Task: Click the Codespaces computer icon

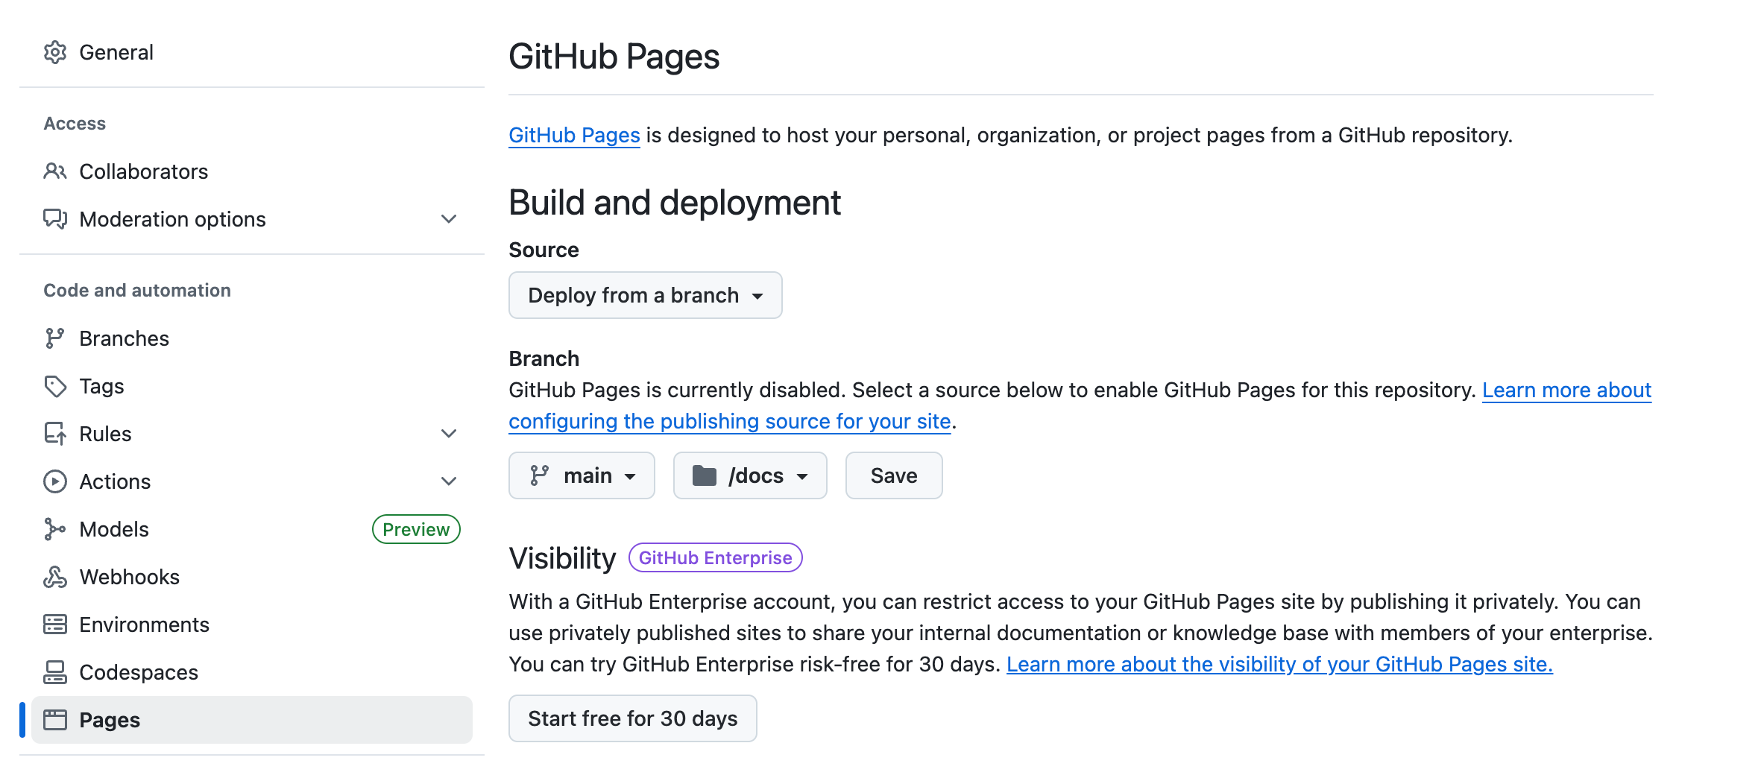Action: (55, 672)
